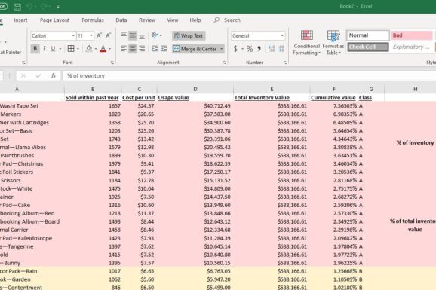The image size is (436, 290).
Task: Select Top Align icon
Action: [x=124, y=35]
